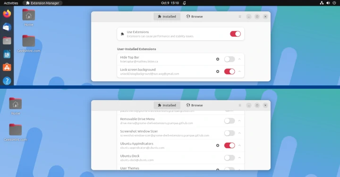Click the network icon in the top bar
This screenshot has width=340, height=177.
click(322, 3)
